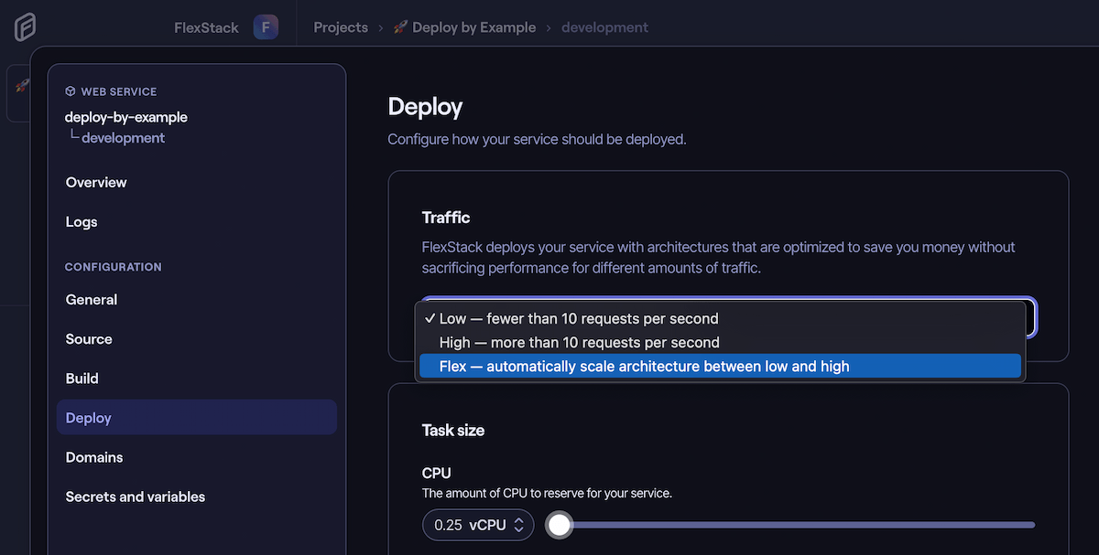The height and width of the screenshot is (555, 1099).
Task: Click the cube icon beside WEB SERVICE
Action: coord(70,91)
